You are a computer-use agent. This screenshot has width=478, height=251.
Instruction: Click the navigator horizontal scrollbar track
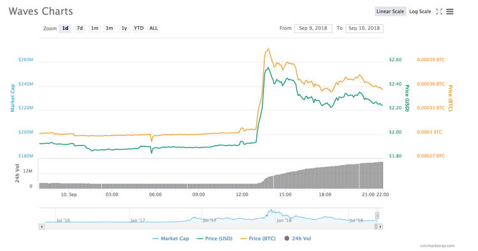point(210,227)
